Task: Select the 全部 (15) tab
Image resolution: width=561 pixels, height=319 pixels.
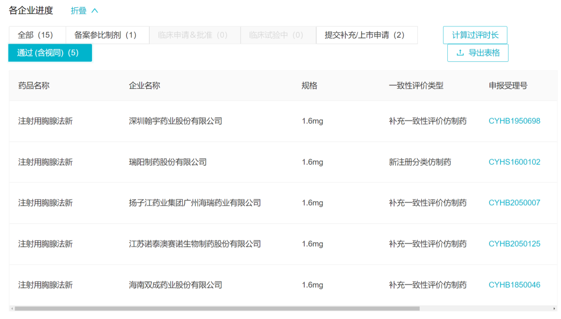Action: (x=37, y=35)
